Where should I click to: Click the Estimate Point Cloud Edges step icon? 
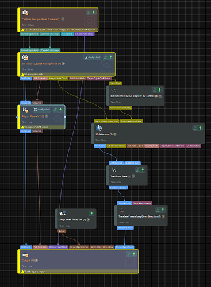(x=114, y=90)
